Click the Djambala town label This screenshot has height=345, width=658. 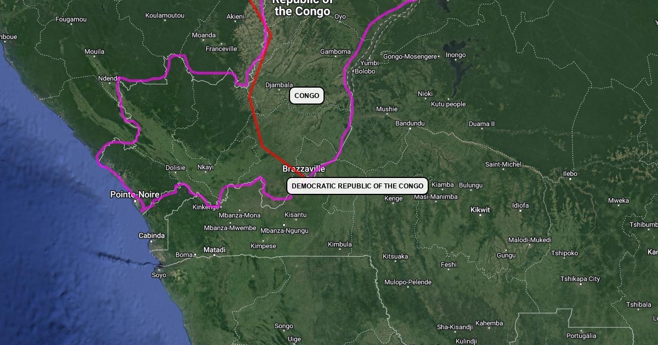pos(279,85)
